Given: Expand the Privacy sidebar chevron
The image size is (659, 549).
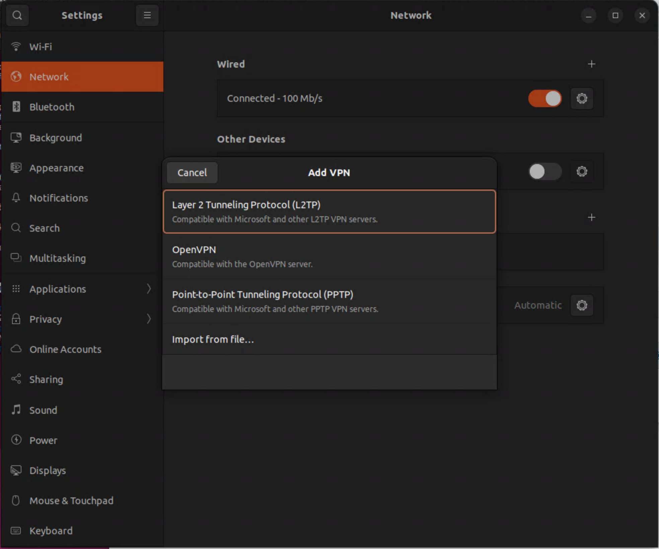Looking at the screenshot, I should point(149,319).
